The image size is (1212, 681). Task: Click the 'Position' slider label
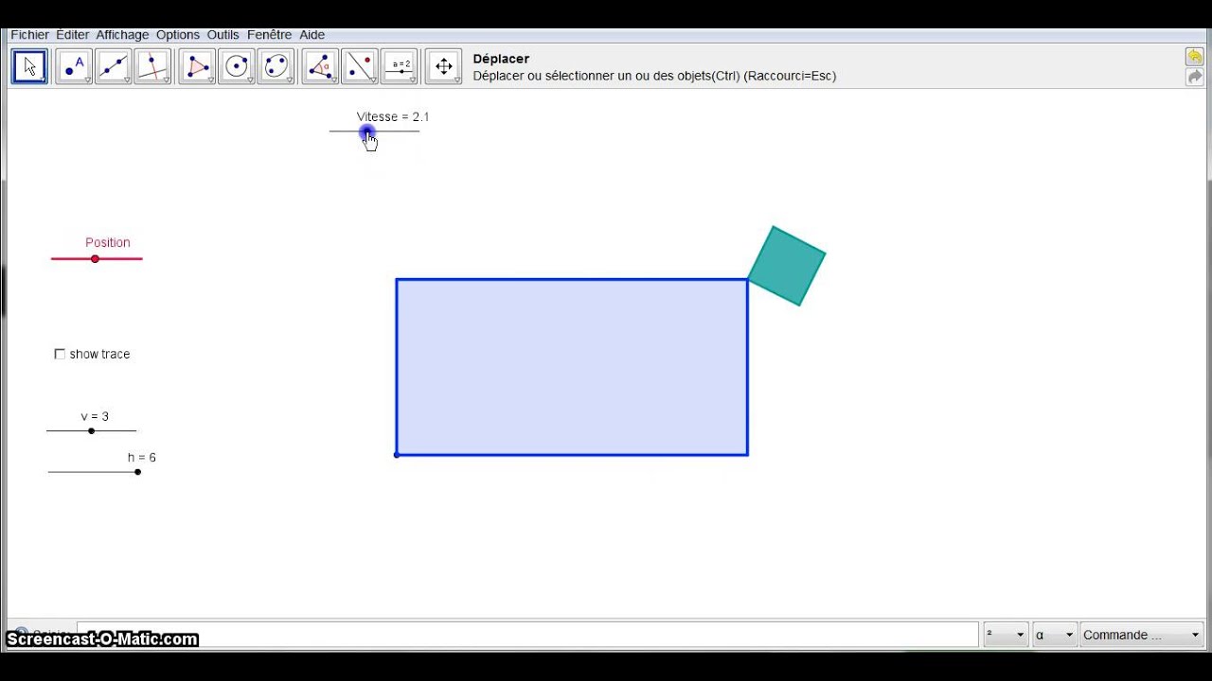click(108, 242)
